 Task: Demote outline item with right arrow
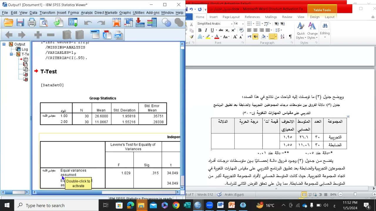coord(22,35)
